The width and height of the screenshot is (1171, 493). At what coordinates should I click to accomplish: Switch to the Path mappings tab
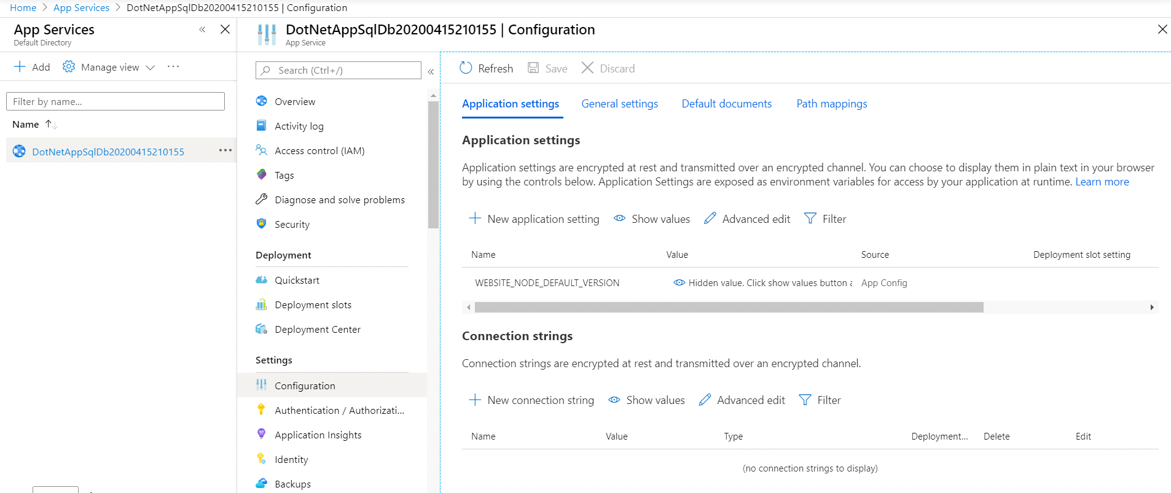tap(831, 104)
